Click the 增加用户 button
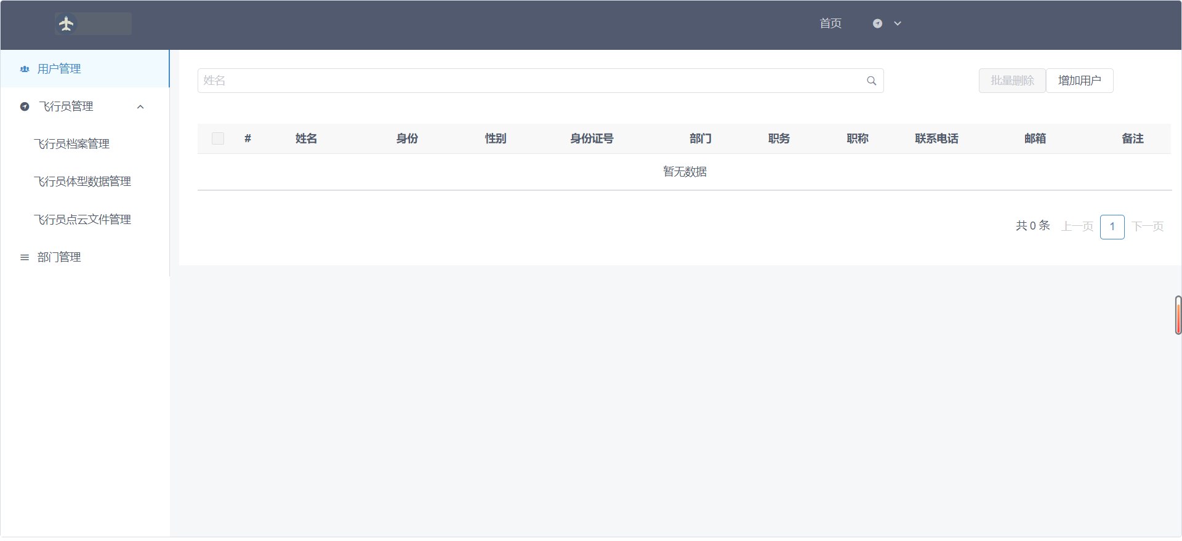The width and height of the screenshot is (1182, 541). [1080, 81]
